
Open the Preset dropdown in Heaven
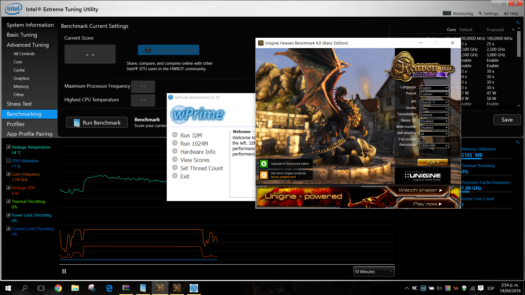click(x=434, y=94)
